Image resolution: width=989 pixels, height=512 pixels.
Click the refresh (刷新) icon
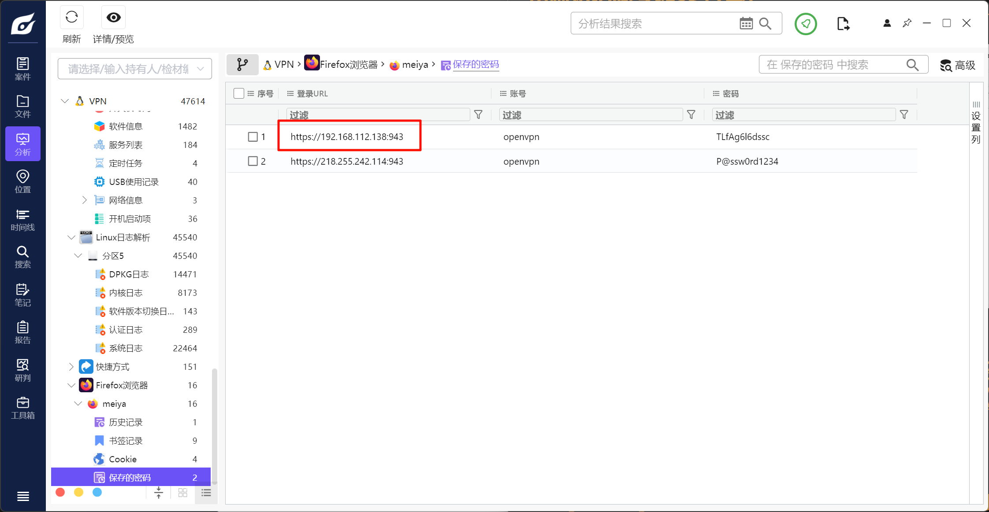(71, 18)
